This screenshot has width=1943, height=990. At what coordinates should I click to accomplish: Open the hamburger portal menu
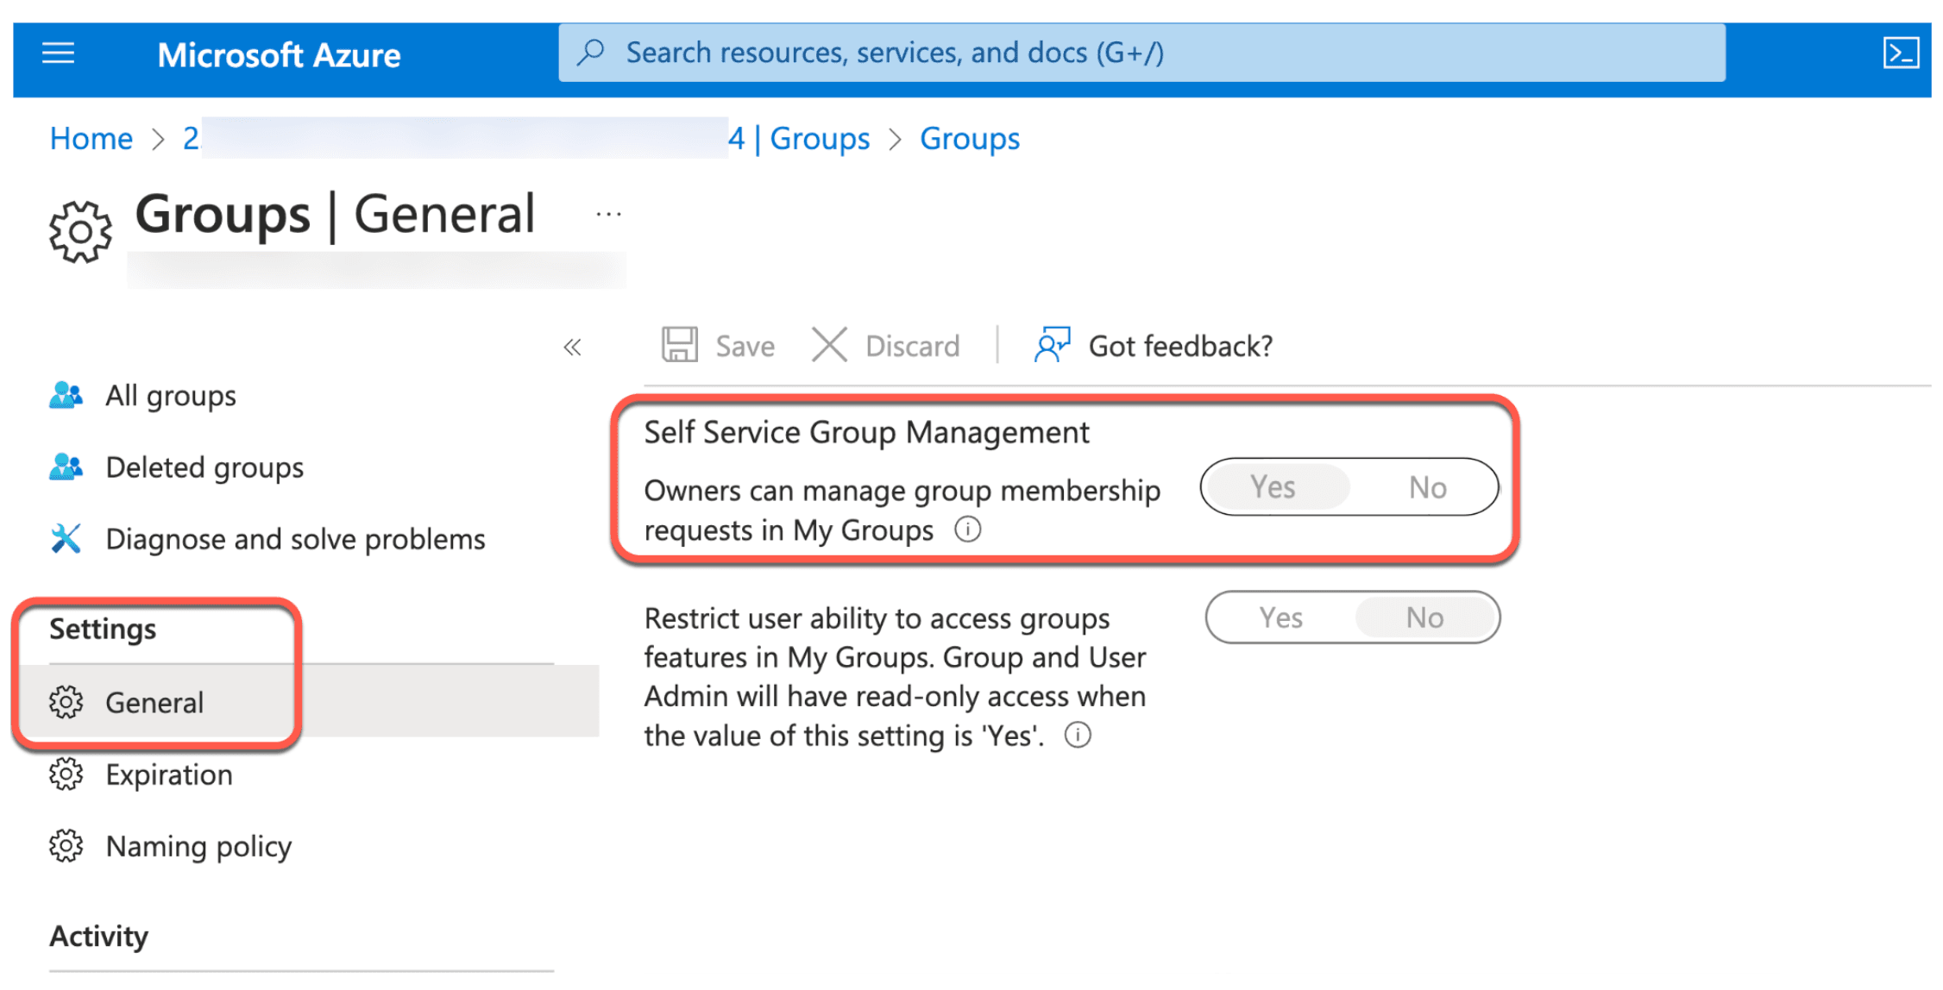click(x=59, y=53)
